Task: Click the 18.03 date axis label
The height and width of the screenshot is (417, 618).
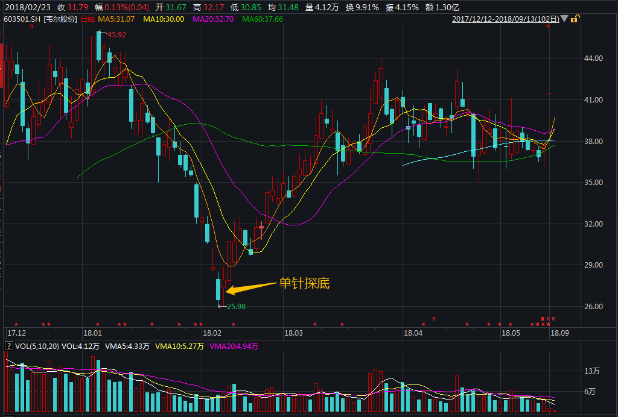Action: click(x=294, y=333)
